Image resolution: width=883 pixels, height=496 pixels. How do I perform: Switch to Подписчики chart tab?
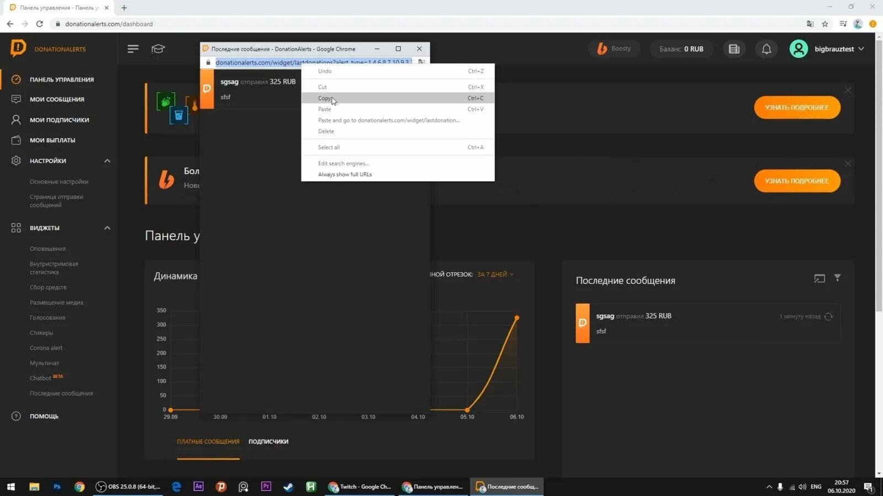click(x=268, y=441)
